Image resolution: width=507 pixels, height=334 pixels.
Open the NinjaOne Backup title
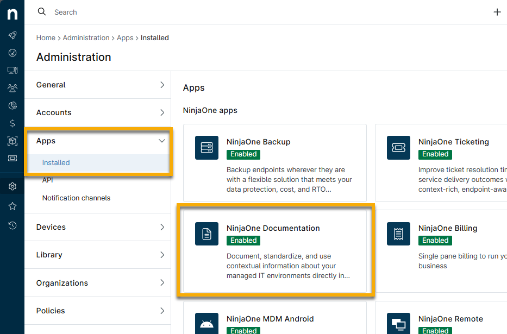click(x=258, y=142)
